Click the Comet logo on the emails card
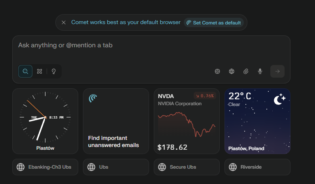 point(93,99)
